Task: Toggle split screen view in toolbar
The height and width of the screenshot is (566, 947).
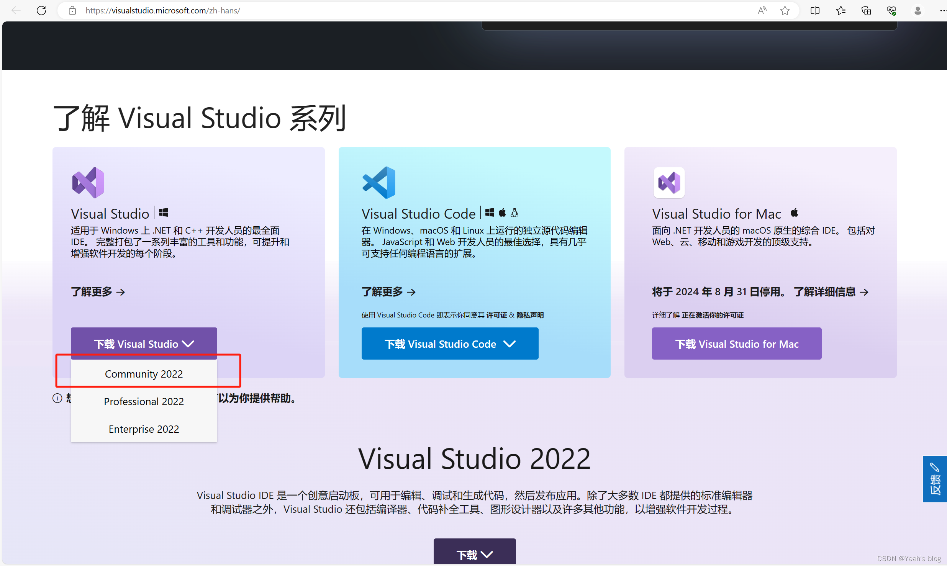Action: tap(815, 10)
